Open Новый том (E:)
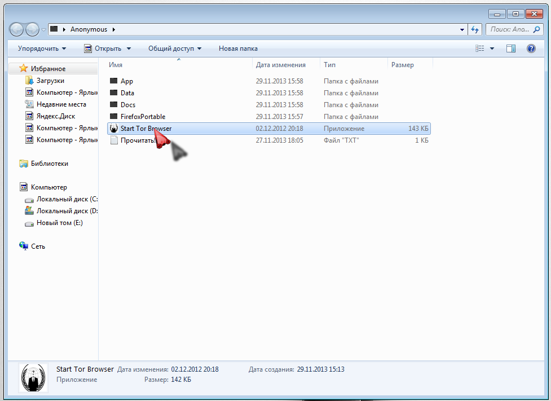Screen dimensions: 551x401 [x=60, y=222]
